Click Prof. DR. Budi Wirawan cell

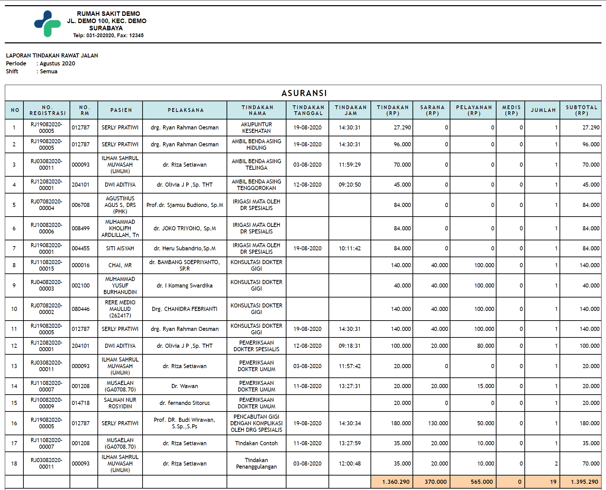[x=185, y=423]
